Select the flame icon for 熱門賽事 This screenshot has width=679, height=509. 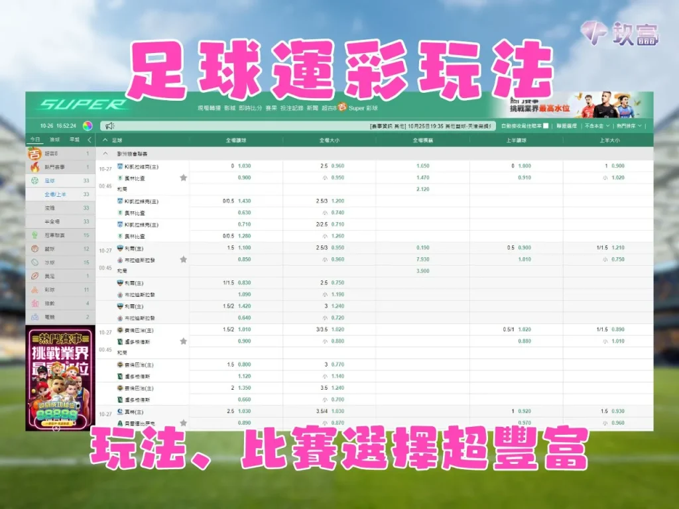pyautogui.click(x=34, y=167)
